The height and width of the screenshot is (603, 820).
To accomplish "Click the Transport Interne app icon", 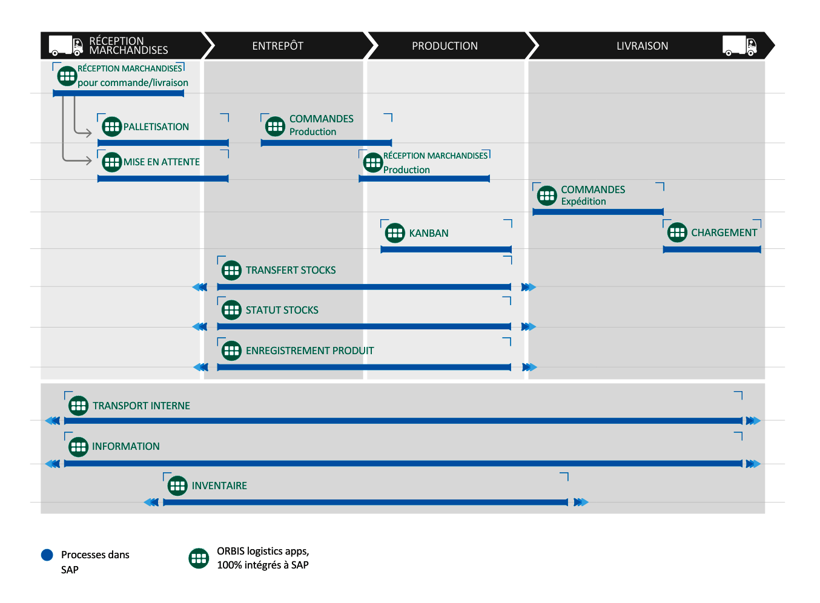I will point(79,406).
